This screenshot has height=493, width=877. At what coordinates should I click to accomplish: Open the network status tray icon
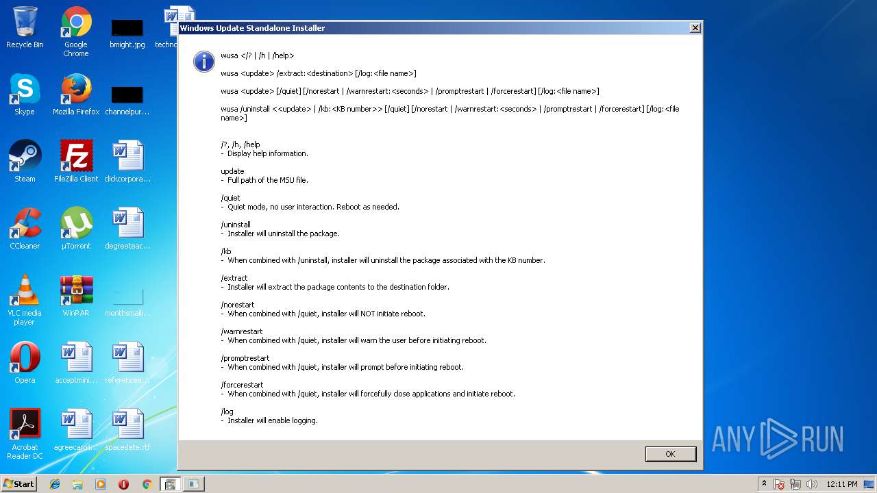(x=795, y=484)
